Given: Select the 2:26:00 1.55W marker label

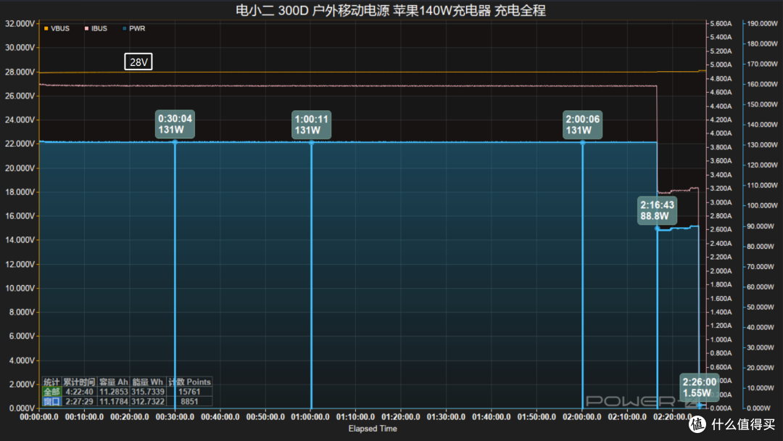Looking at the screenshot, I should (x=699, y=387).
